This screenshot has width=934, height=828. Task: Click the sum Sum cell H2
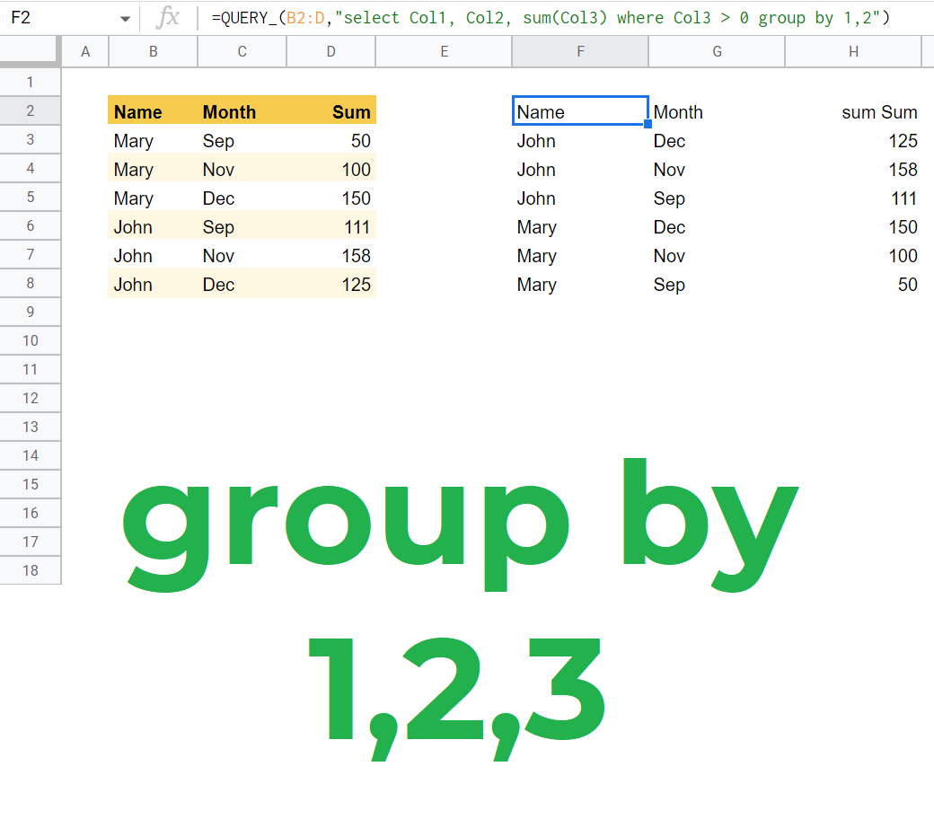click(853, 111)
